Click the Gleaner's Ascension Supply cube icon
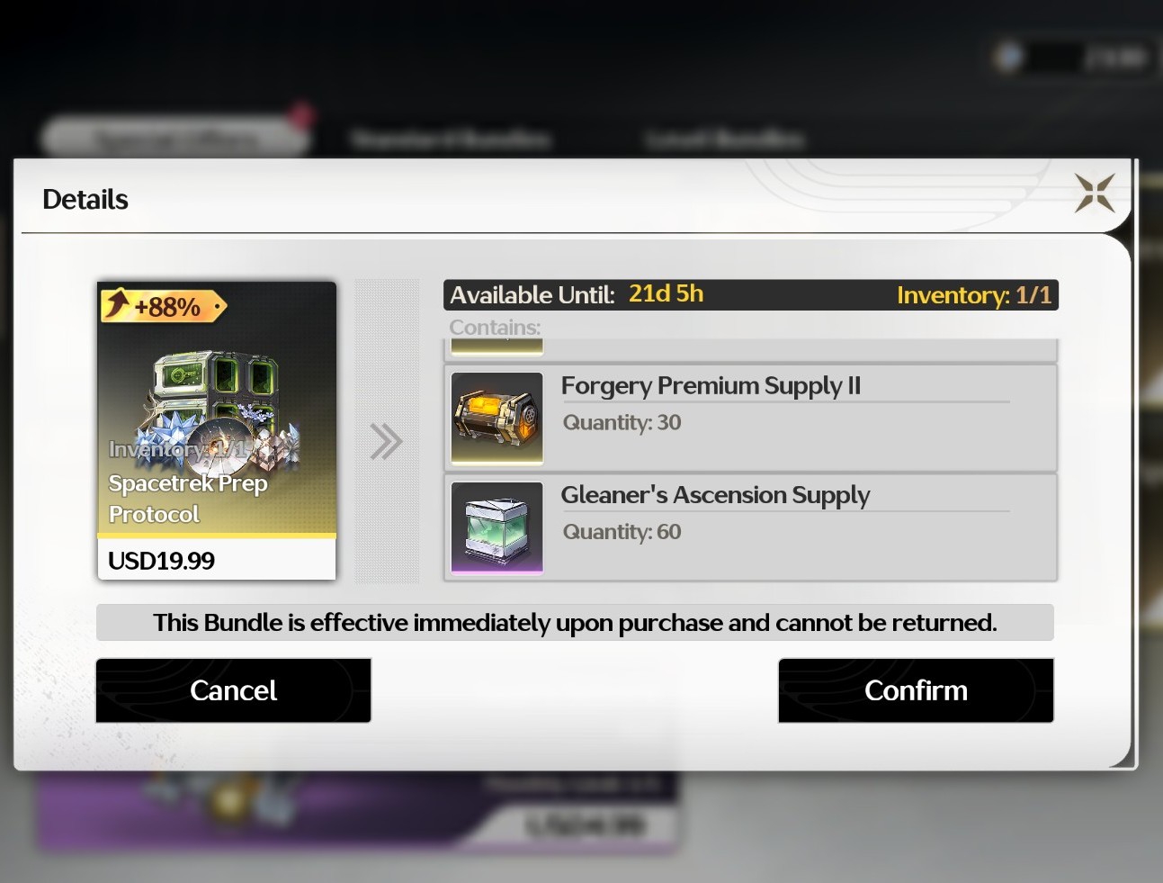 (x=497, y=528)
